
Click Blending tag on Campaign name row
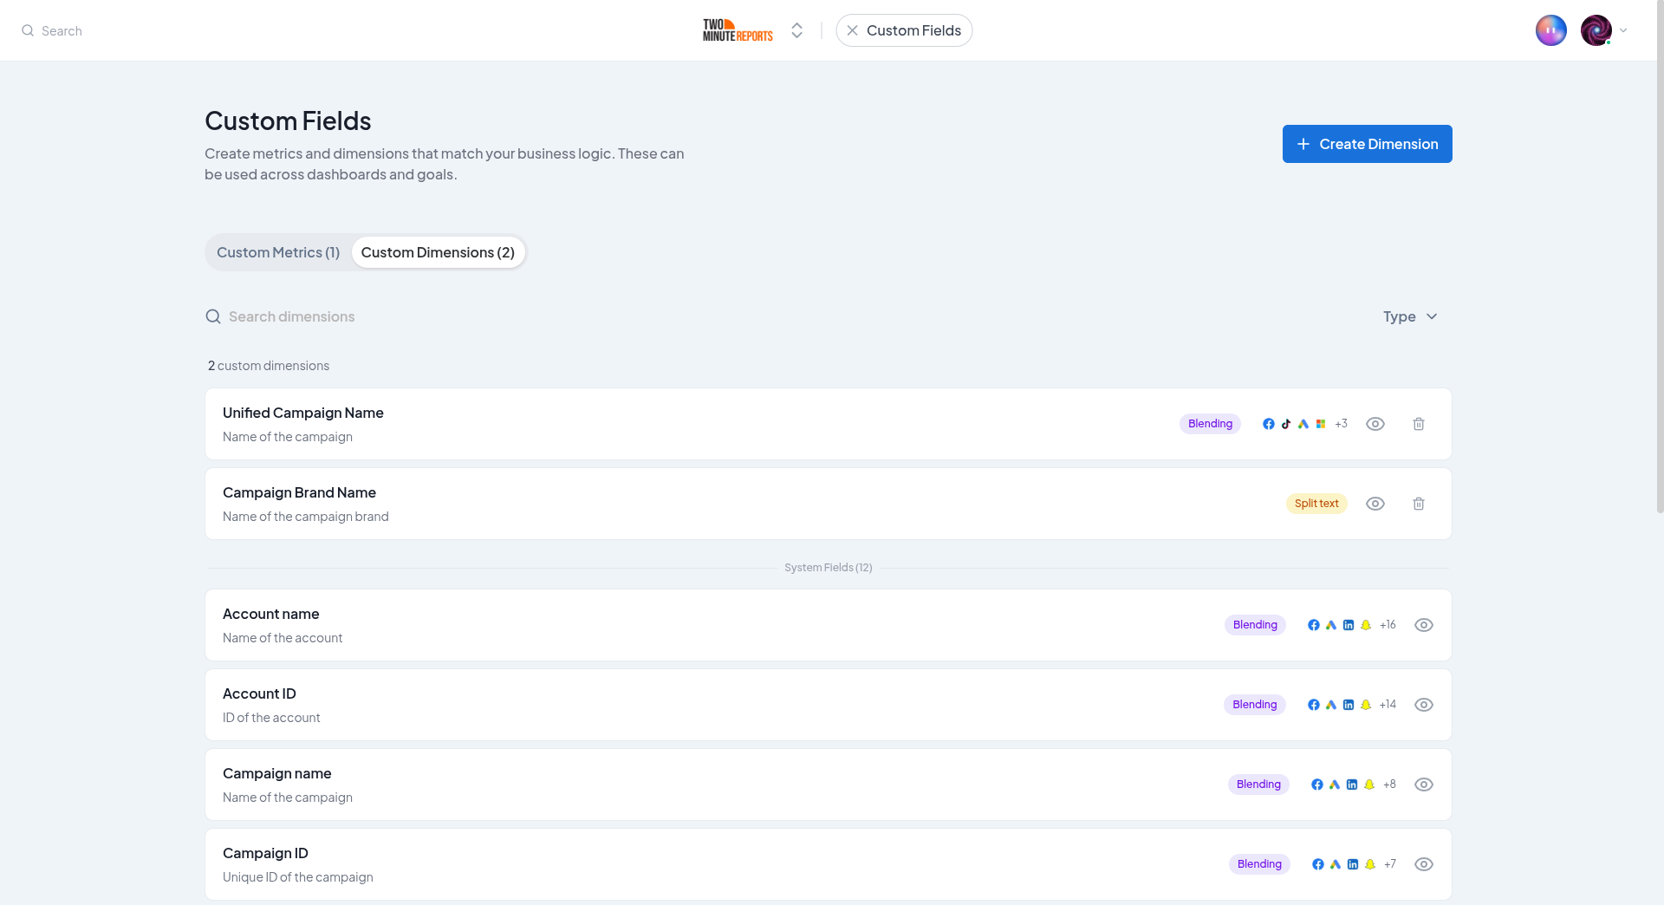(1258, 785)
